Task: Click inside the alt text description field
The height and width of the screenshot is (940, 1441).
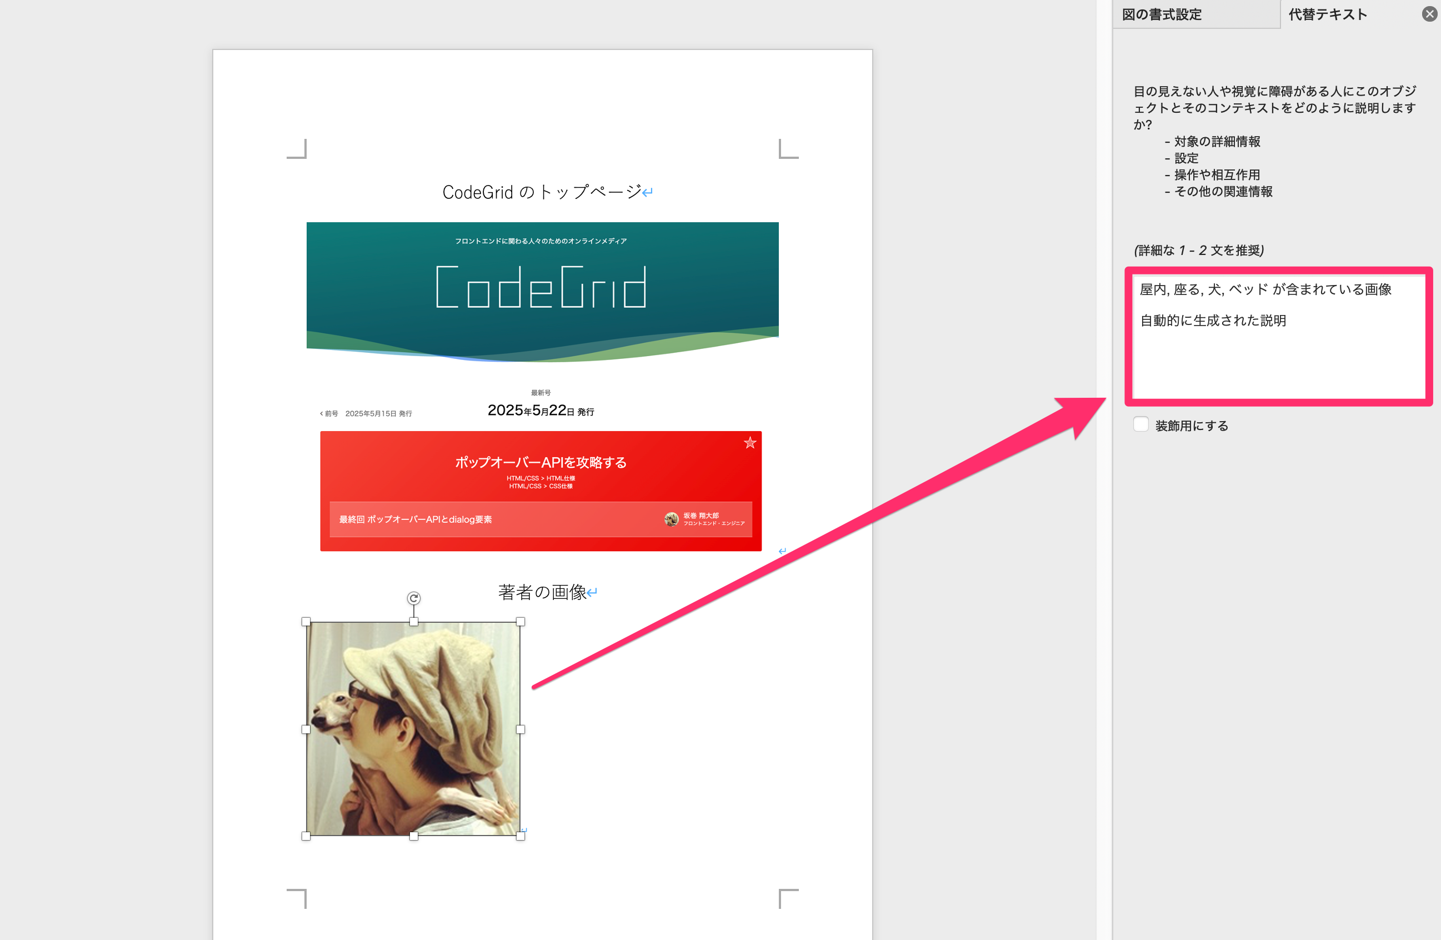Action: [x=1279, y=337]
